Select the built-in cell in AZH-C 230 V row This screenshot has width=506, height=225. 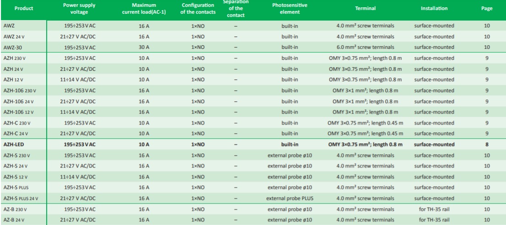pos(290,123)
